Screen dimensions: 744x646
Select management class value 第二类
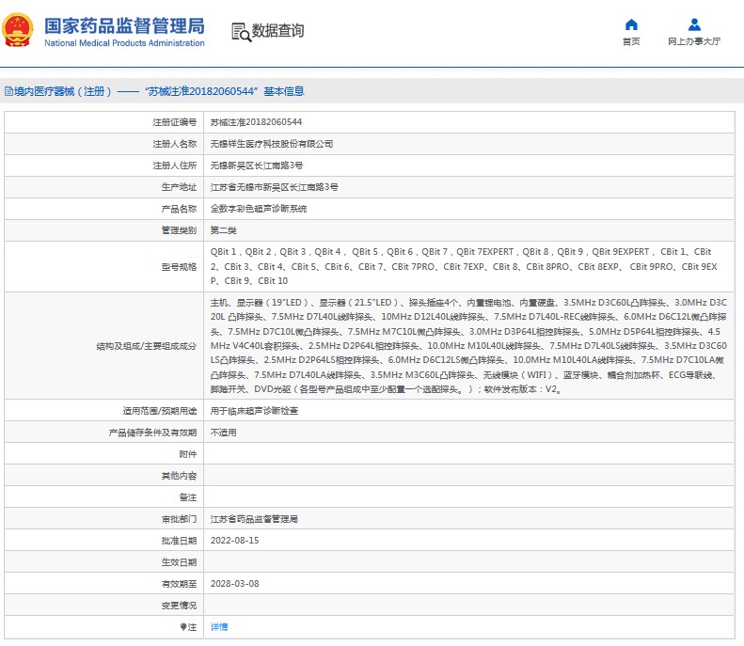tap(224, 230)
